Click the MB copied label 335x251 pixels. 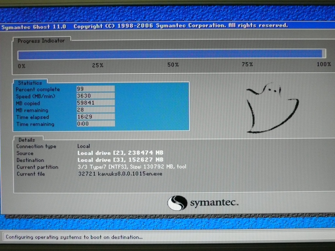(x=28, y=103)
